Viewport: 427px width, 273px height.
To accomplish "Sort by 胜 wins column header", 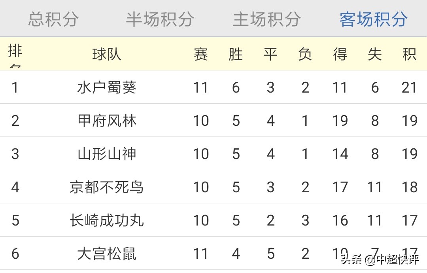I will click(236, 54).
